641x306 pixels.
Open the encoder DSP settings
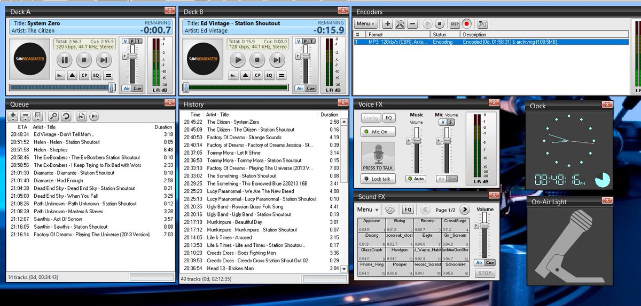coord(455,24)
